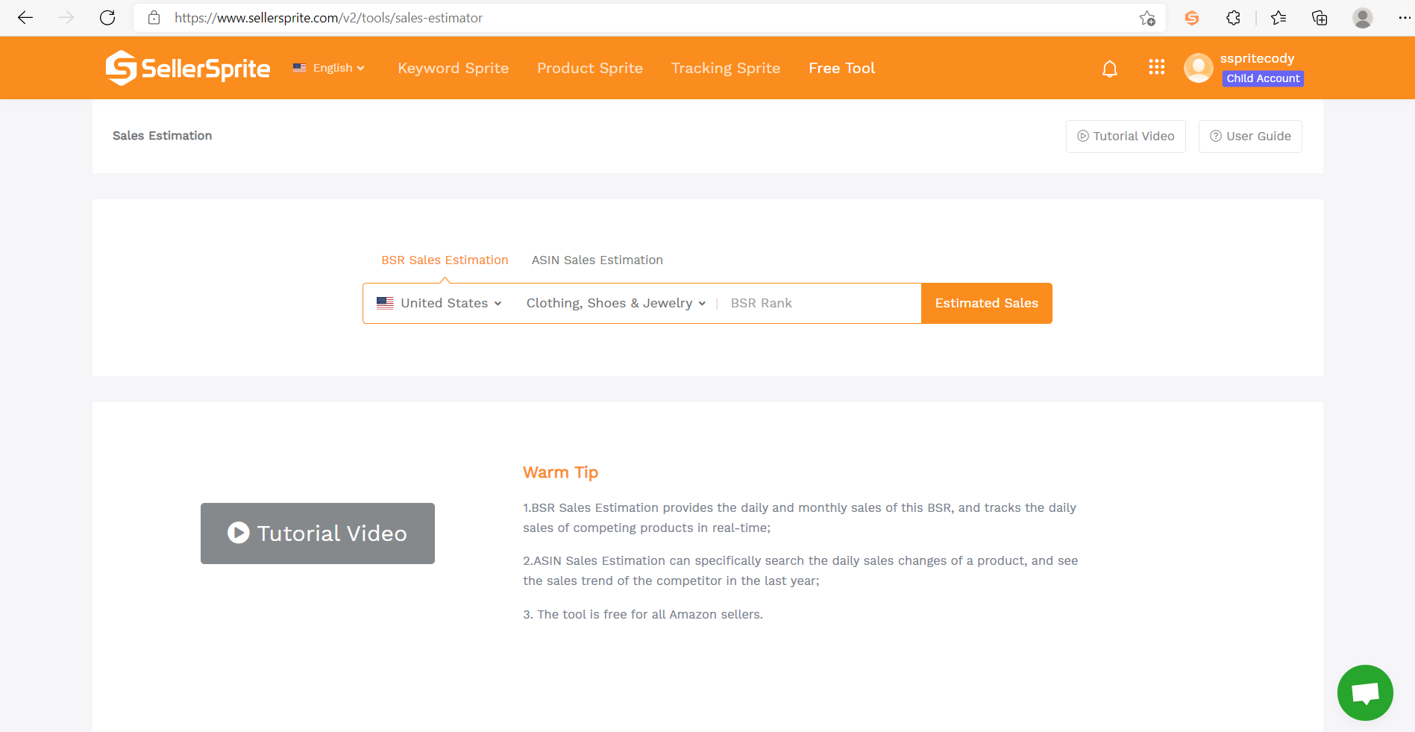Click the SellerSprite logo

(188, 68)
